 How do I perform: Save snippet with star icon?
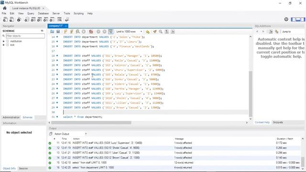pos(148,32)
